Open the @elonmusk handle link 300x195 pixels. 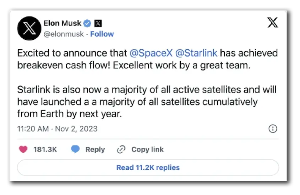point(64,34)
